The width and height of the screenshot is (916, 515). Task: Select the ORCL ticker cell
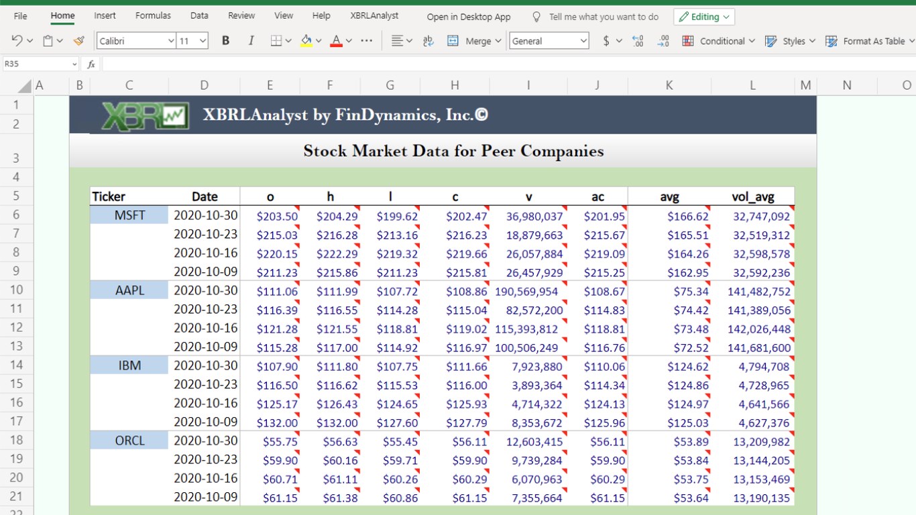click(129, 441)
